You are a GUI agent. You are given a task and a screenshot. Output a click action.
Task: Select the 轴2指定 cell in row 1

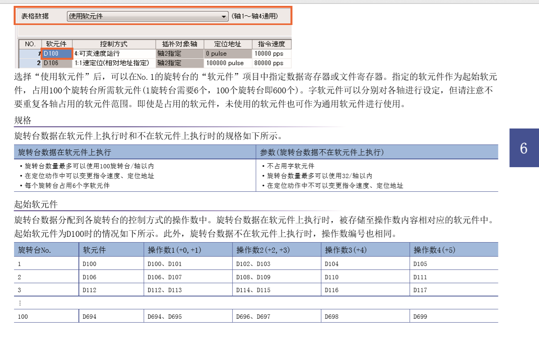[x=180, y=54]
